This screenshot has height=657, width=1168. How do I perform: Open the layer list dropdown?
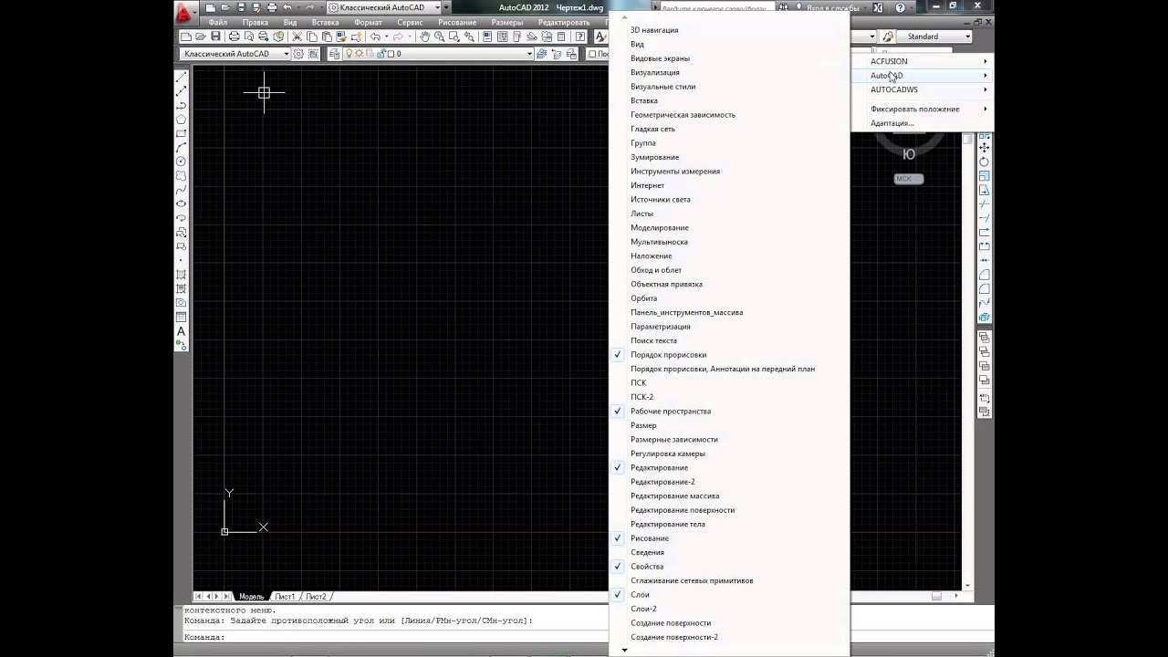[x=529, y=54]
